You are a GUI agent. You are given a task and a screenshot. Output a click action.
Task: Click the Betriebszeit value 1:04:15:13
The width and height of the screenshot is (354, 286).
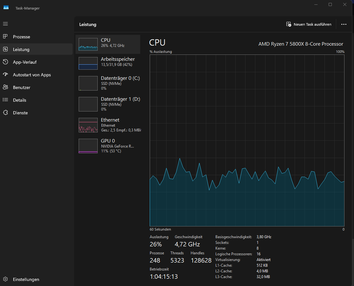pos(164,276)
